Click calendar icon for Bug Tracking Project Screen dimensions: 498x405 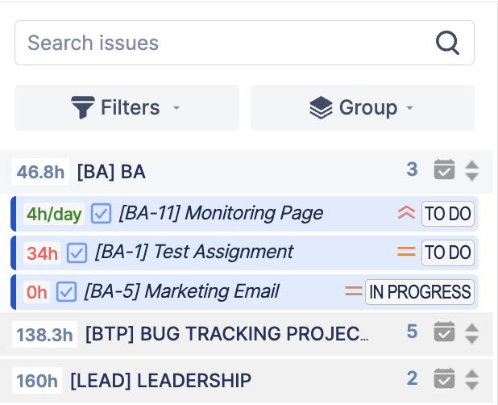click(444, 332)
